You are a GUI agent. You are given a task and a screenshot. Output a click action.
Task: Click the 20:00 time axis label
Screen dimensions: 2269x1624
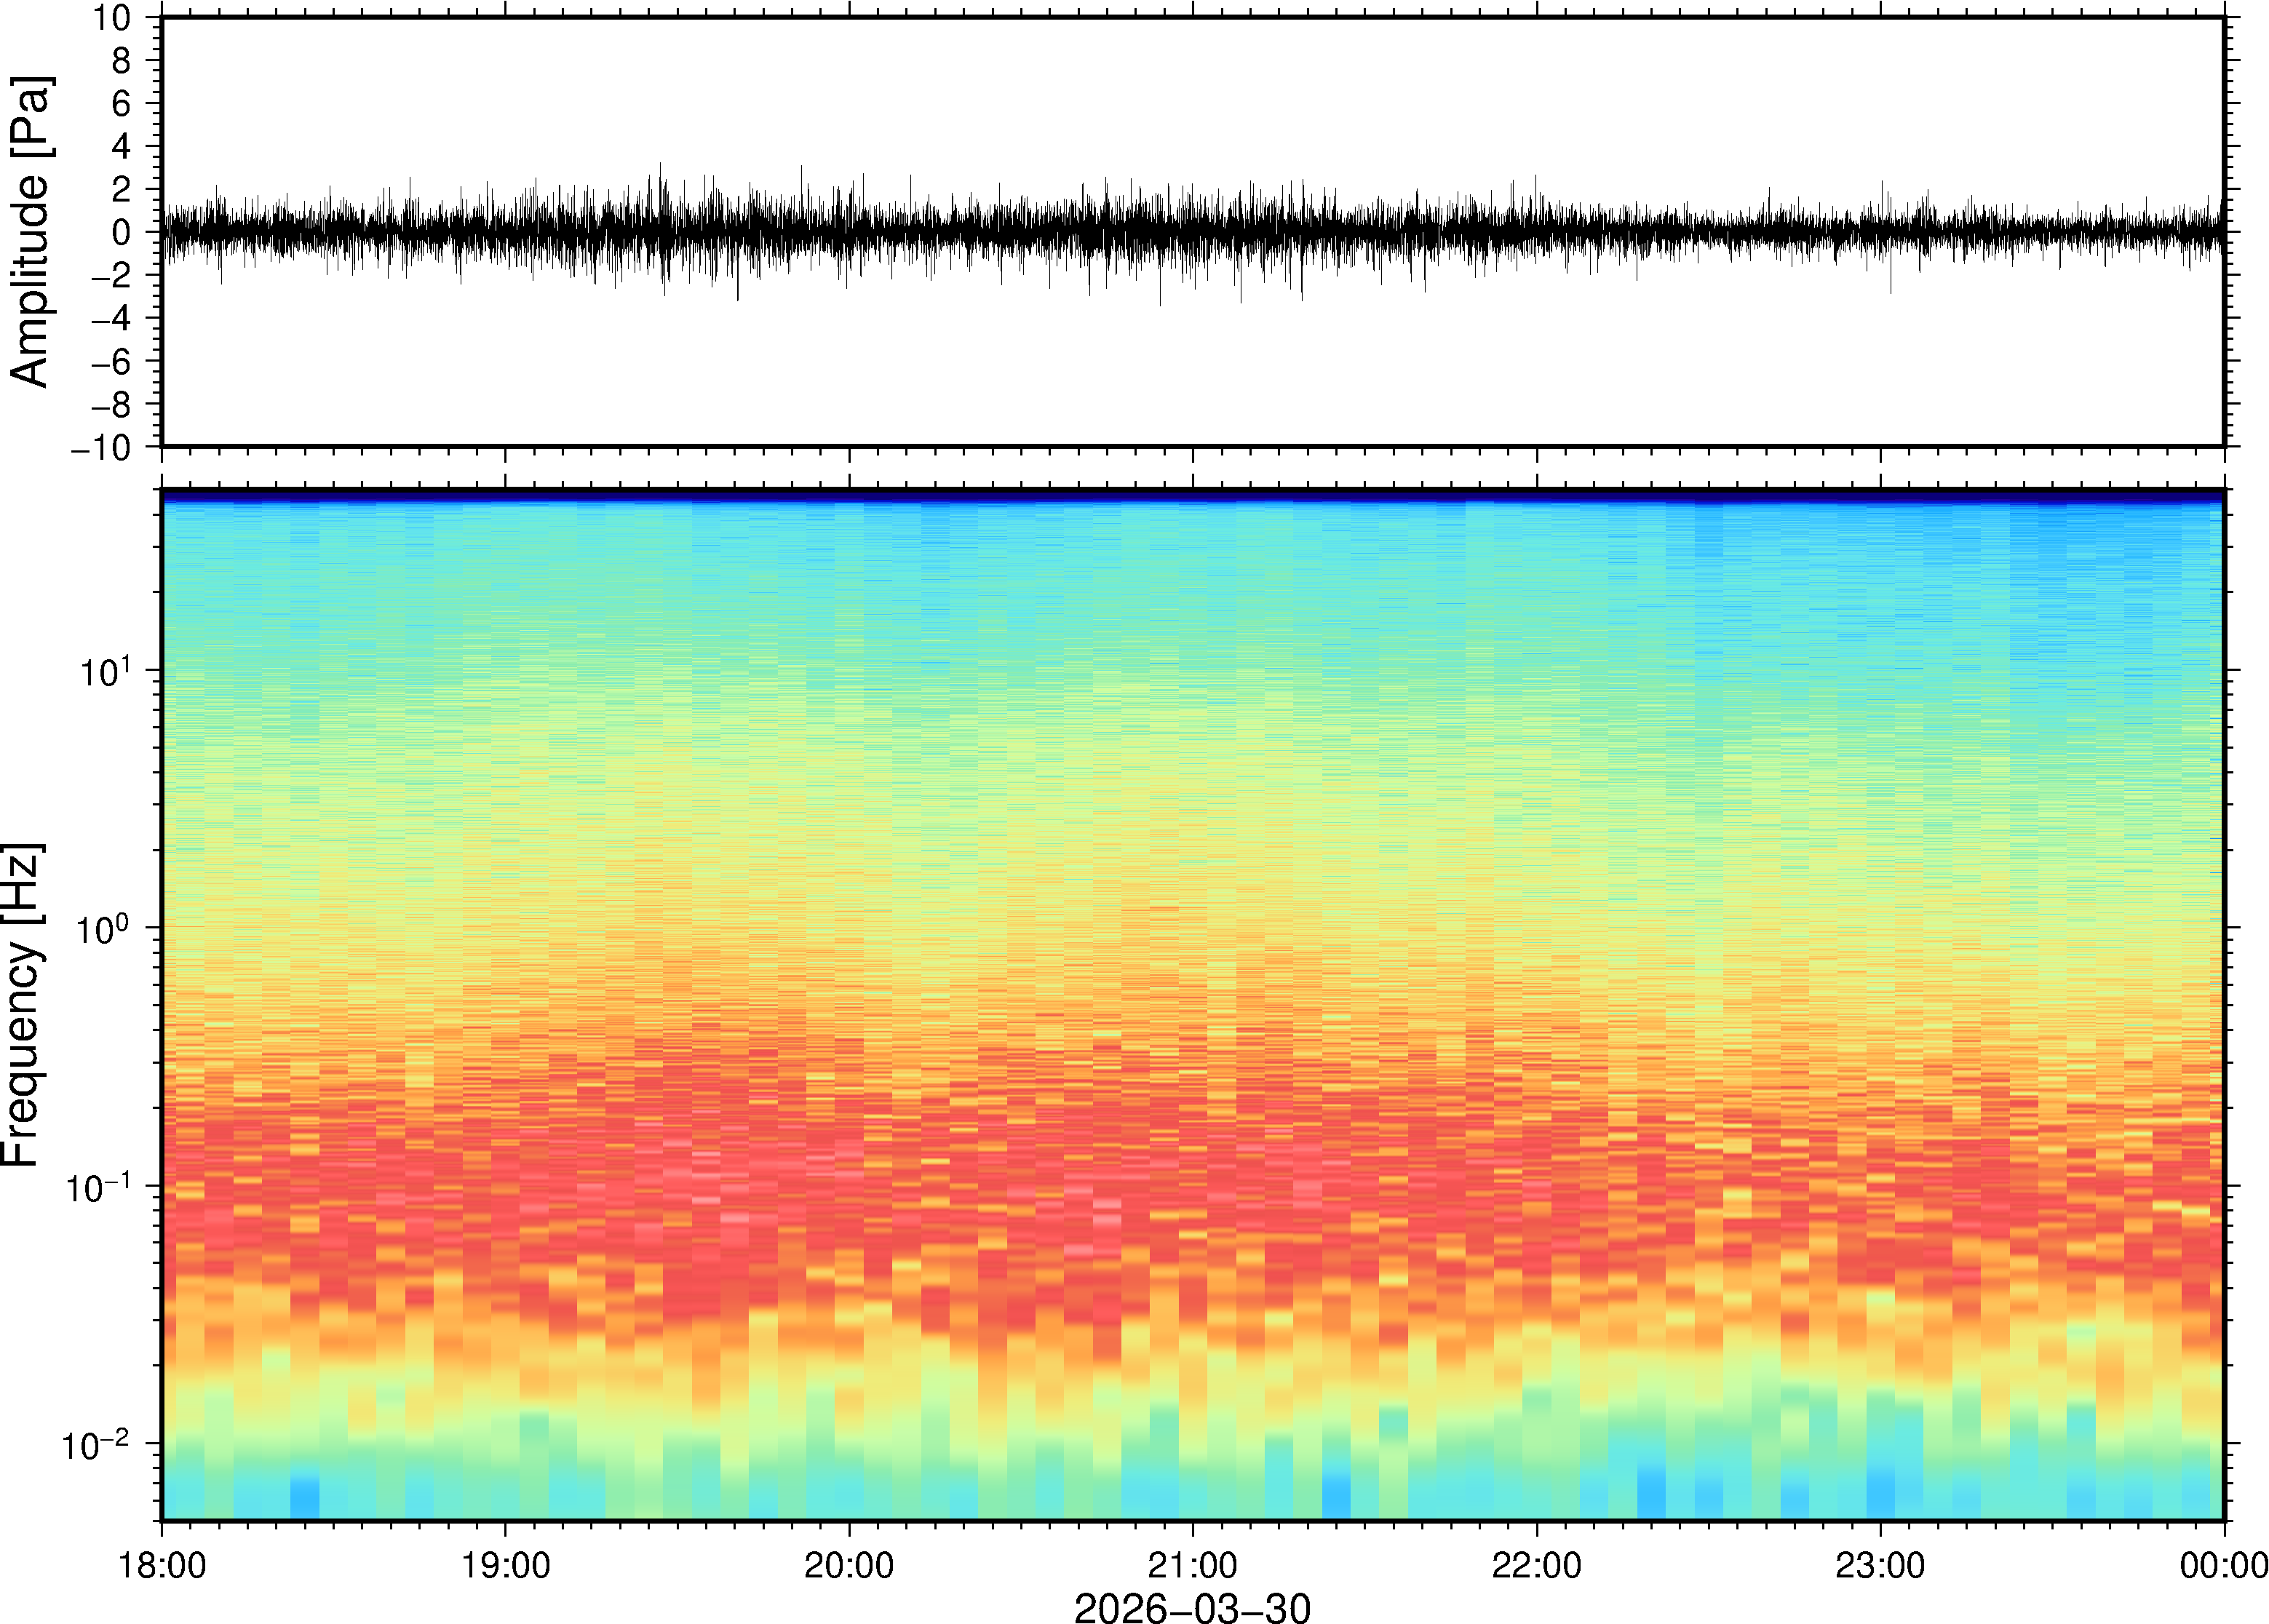849,1565
